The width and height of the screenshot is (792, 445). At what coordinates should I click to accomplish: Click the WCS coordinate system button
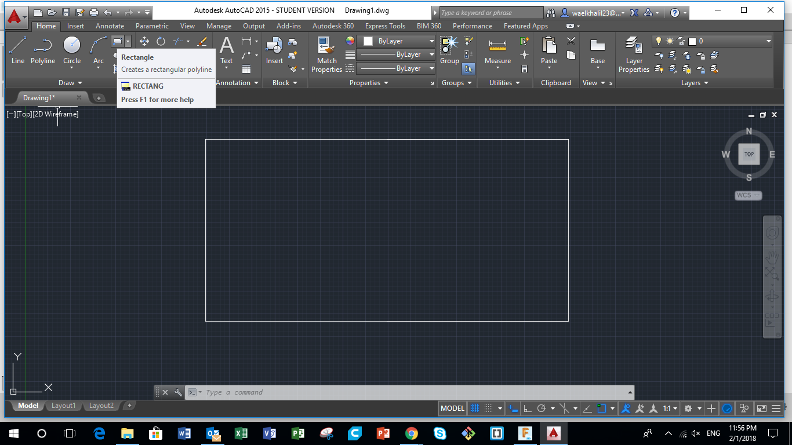748,195
